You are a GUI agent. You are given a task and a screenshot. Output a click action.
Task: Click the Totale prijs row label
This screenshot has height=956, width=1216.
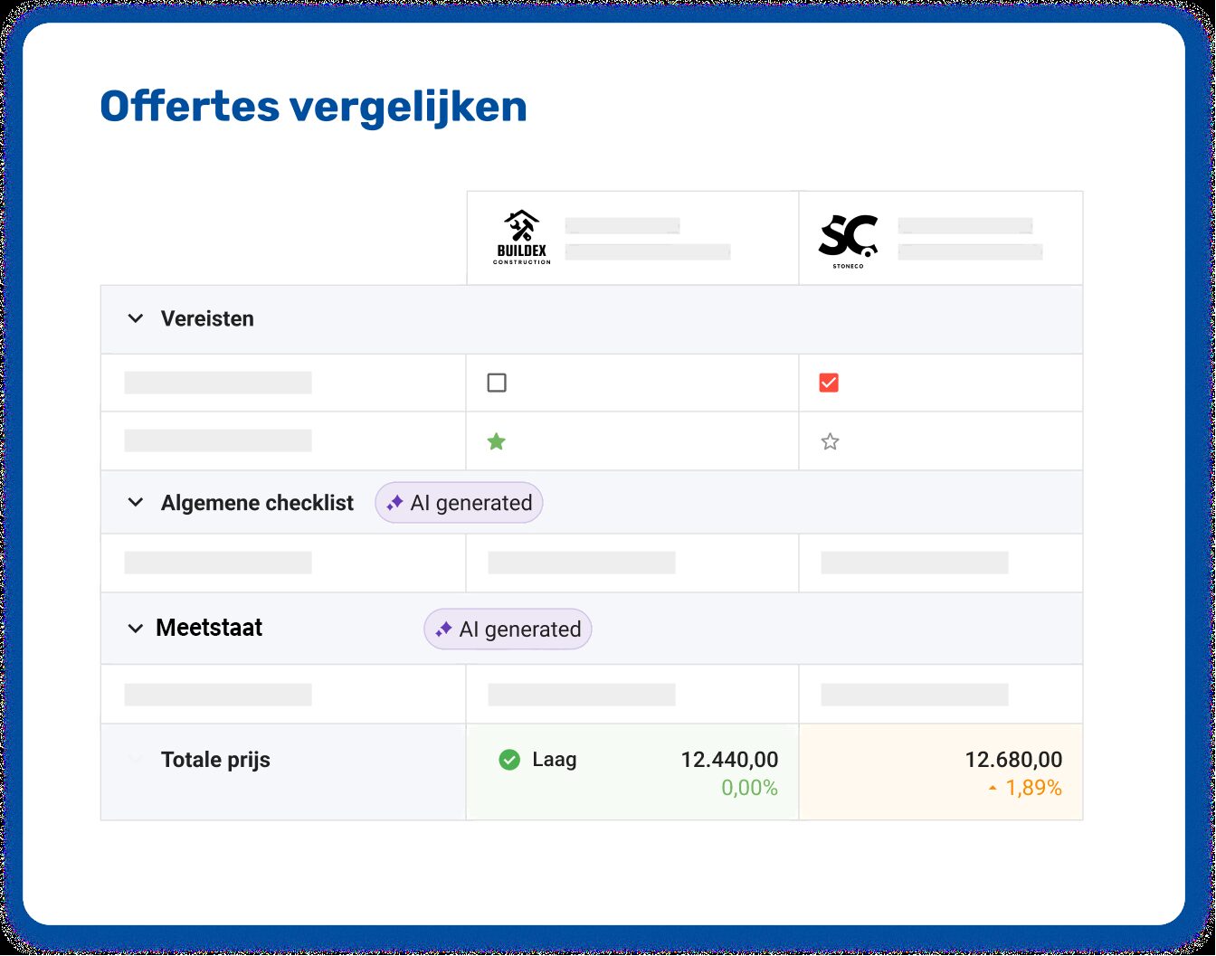(215, 760)
